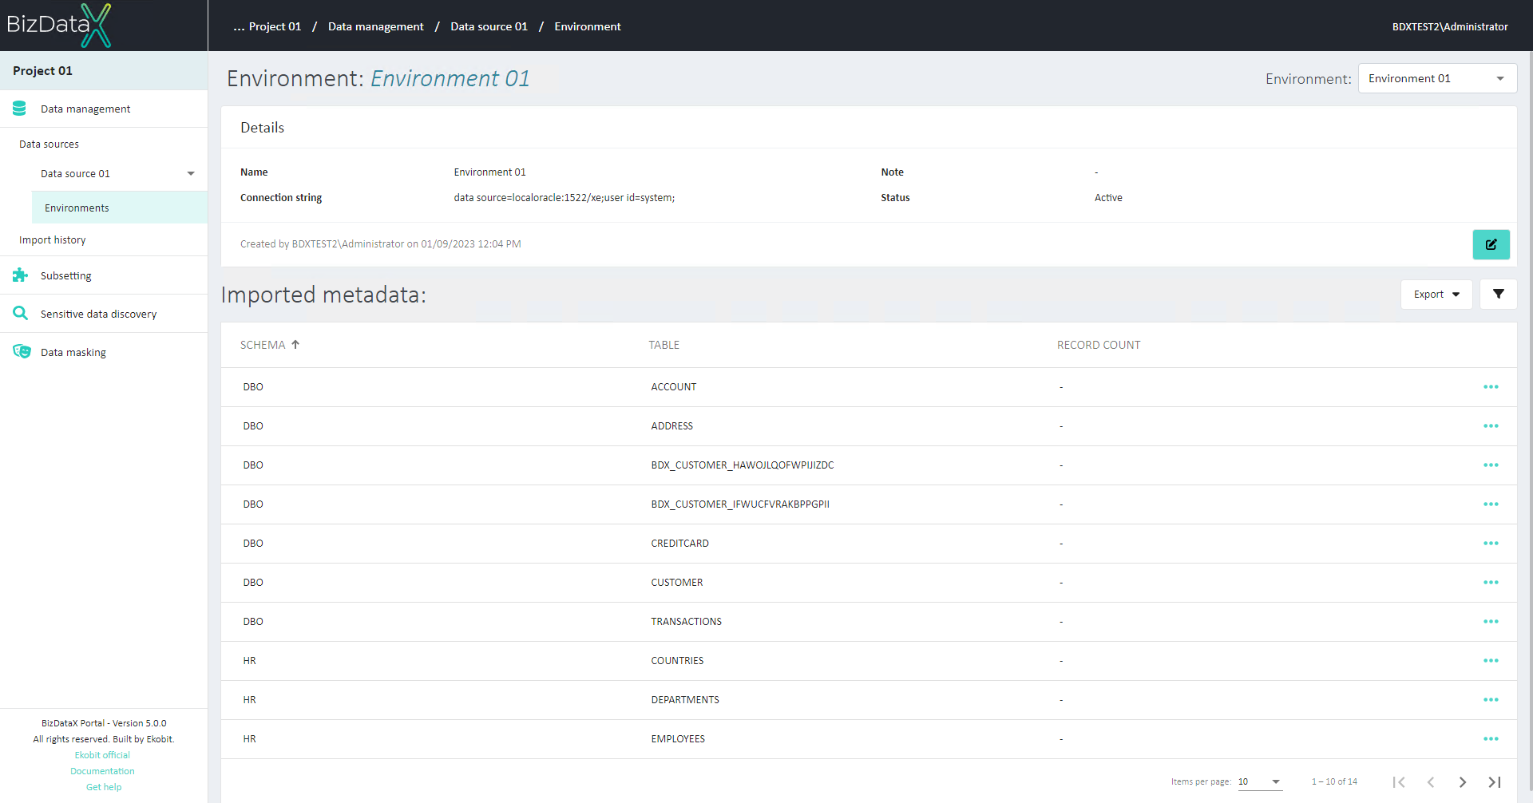Click the Subsetting puzzle icon
Image resolution: width=1533 pixels, height=803 pixels.
point(20,275)
